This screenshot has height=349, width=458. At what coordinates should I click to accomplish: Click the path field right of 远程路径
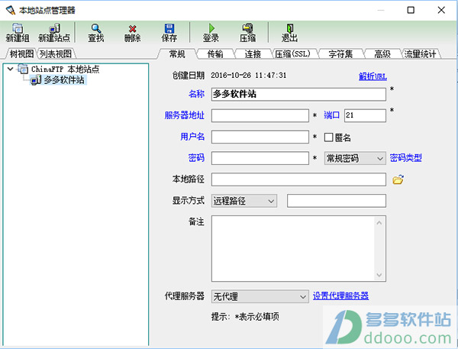click(x=337, y=201)
